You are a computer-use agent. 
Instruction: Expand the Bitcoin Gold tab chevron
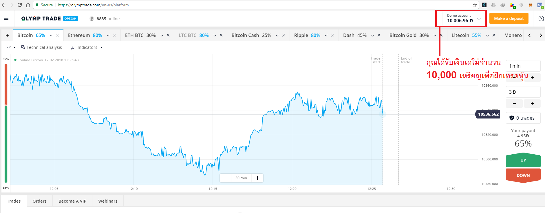435,36
